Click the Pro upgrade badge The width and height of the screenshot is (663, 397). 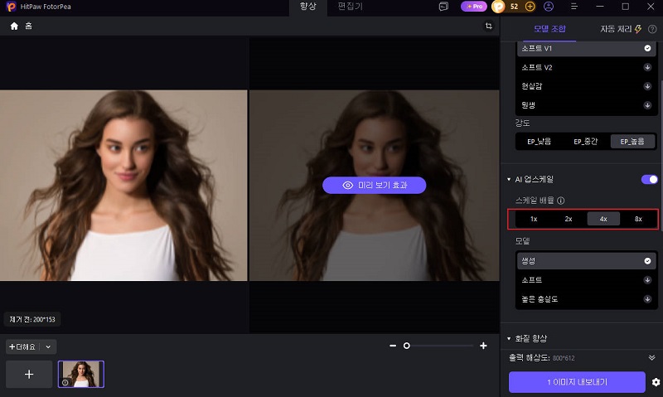pyautogui.click(x=473, y=7)
